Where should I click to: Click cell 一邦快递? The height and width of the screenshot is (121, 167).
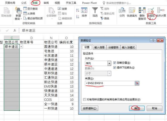pyautogui.click(x=51, y=109)
